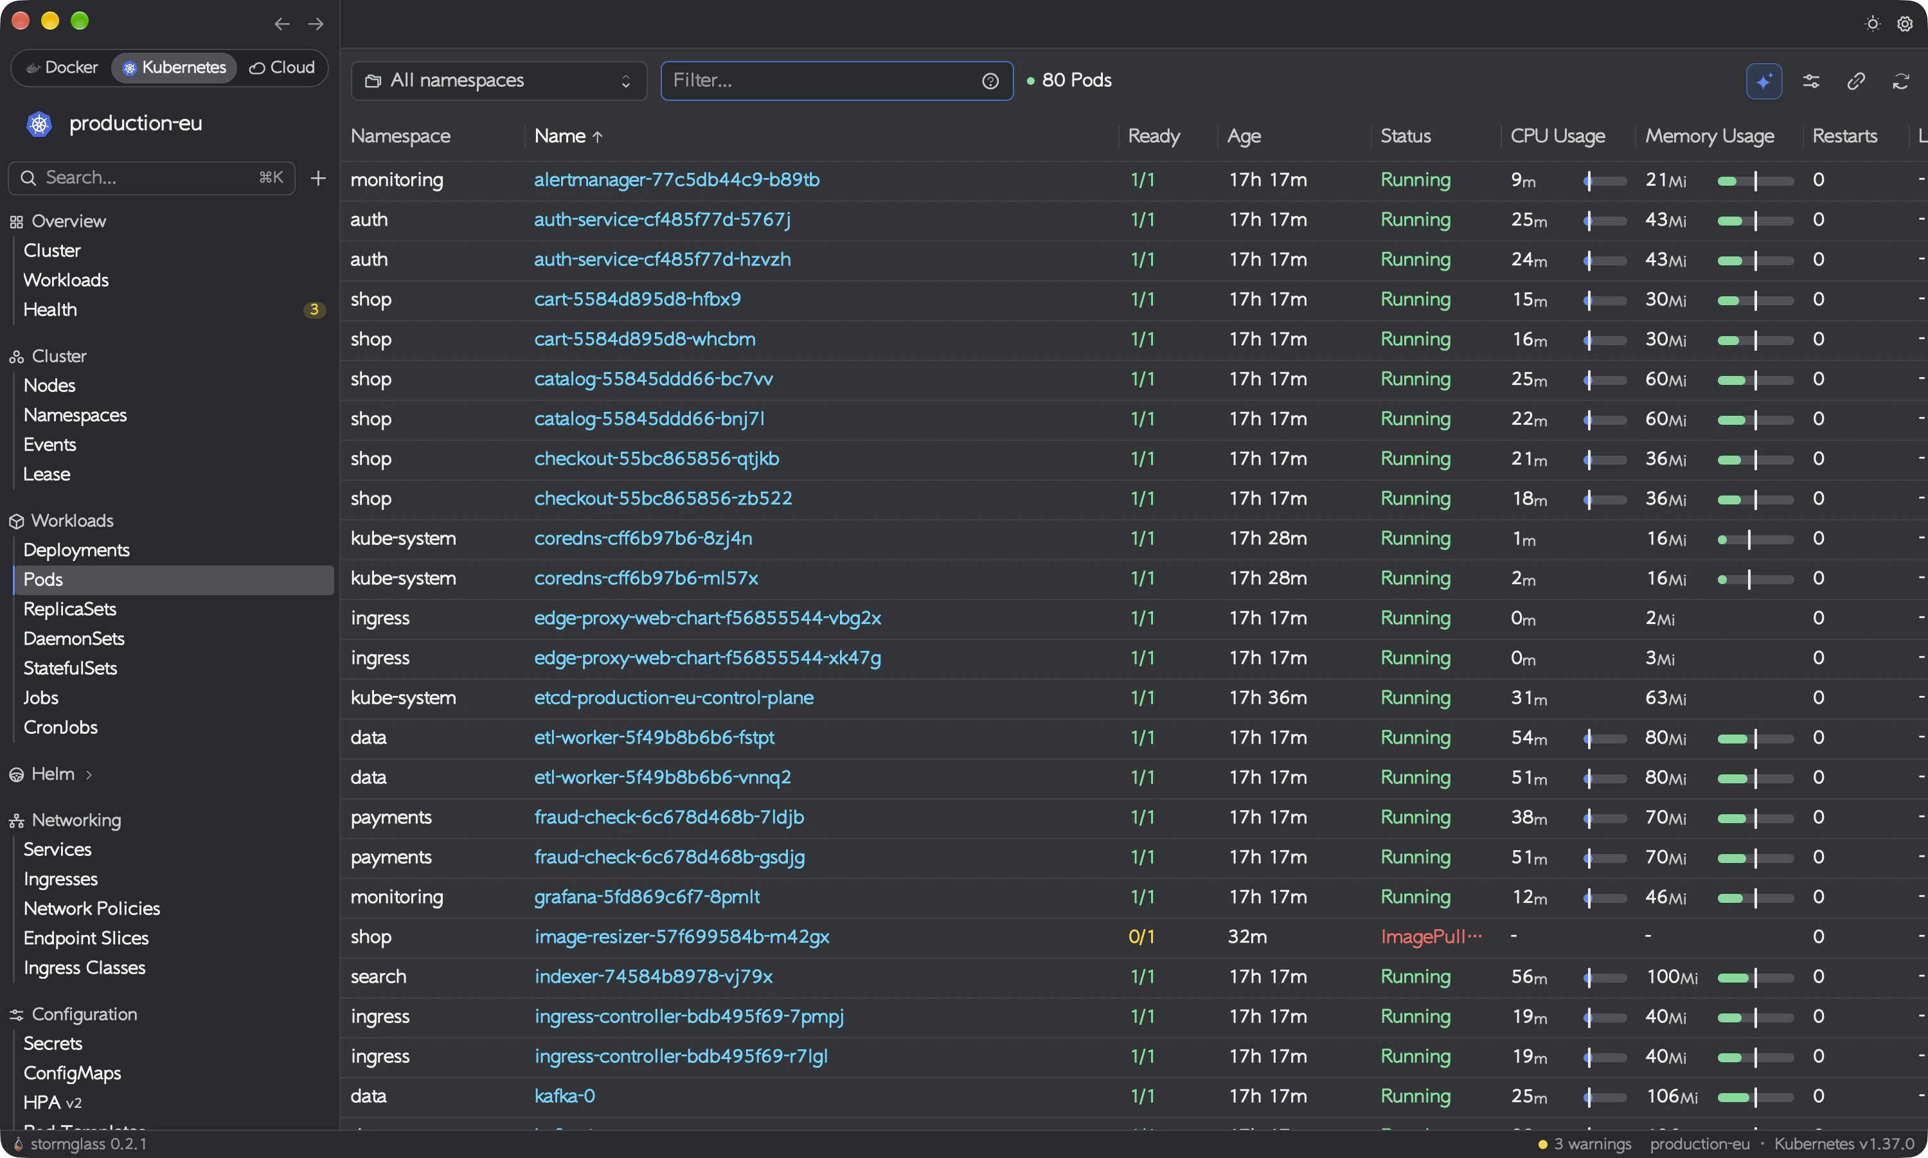Open Deployments in the sidebar

pyautogui.click(x=76, y=550)
